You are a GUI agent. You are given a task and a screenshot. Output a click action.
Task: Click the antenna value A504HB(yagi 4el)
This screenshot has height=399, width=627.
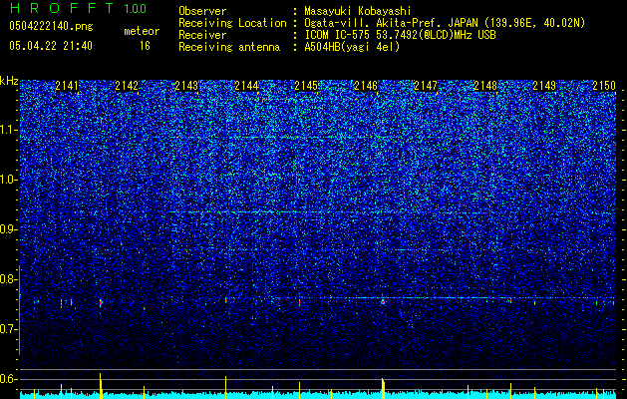click(352, 47)
